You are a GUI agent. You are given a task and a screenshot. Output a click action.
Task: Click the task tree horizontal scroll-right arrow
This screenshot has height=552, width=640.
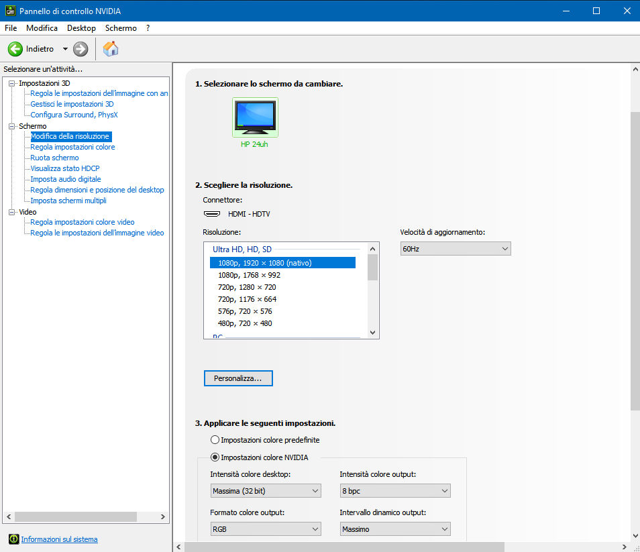click(163, 516)
